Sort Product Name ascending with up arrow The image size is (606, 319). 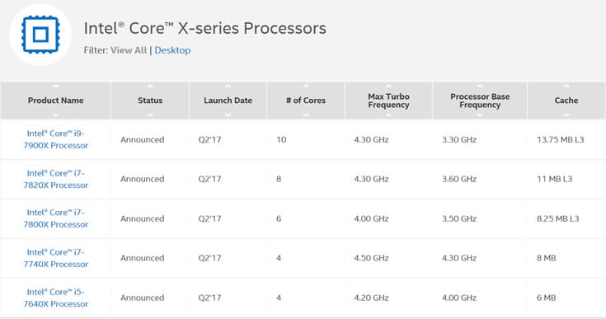tap(56, 87)
